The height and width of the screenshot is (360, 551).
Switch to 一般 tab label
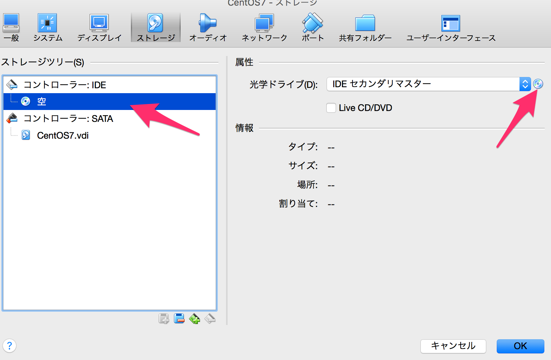click(x=11, y=38)
